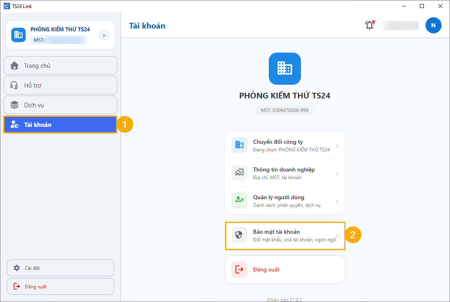
Task: Open Quản lý người dùng
Action: coord(285,201)
